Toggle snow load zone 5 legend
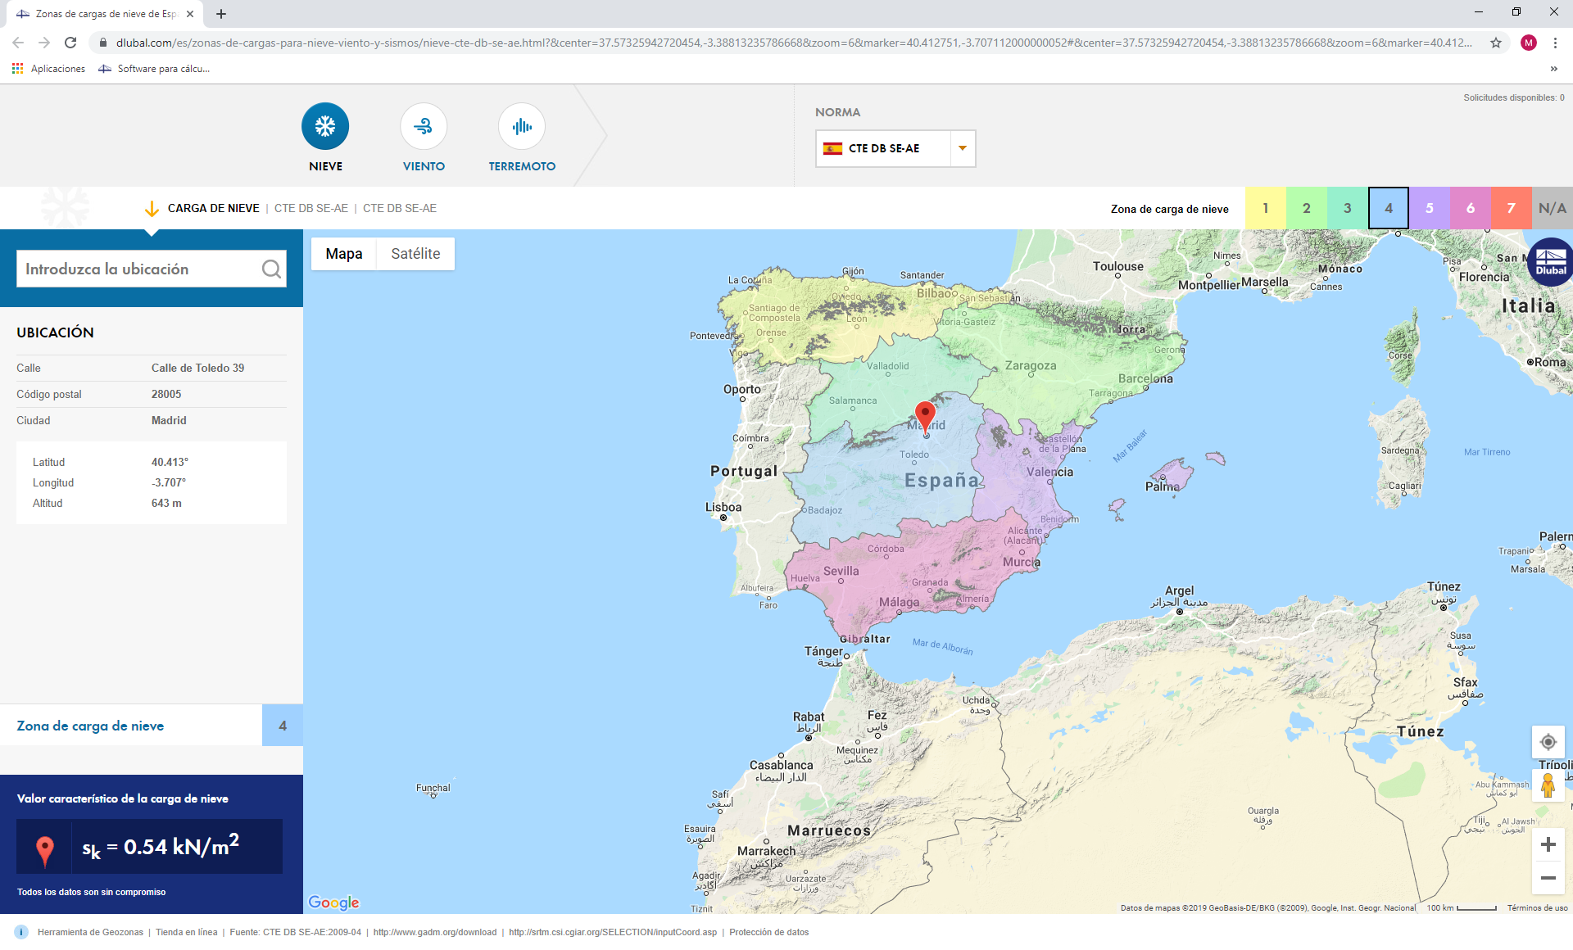 [1429, 208]
